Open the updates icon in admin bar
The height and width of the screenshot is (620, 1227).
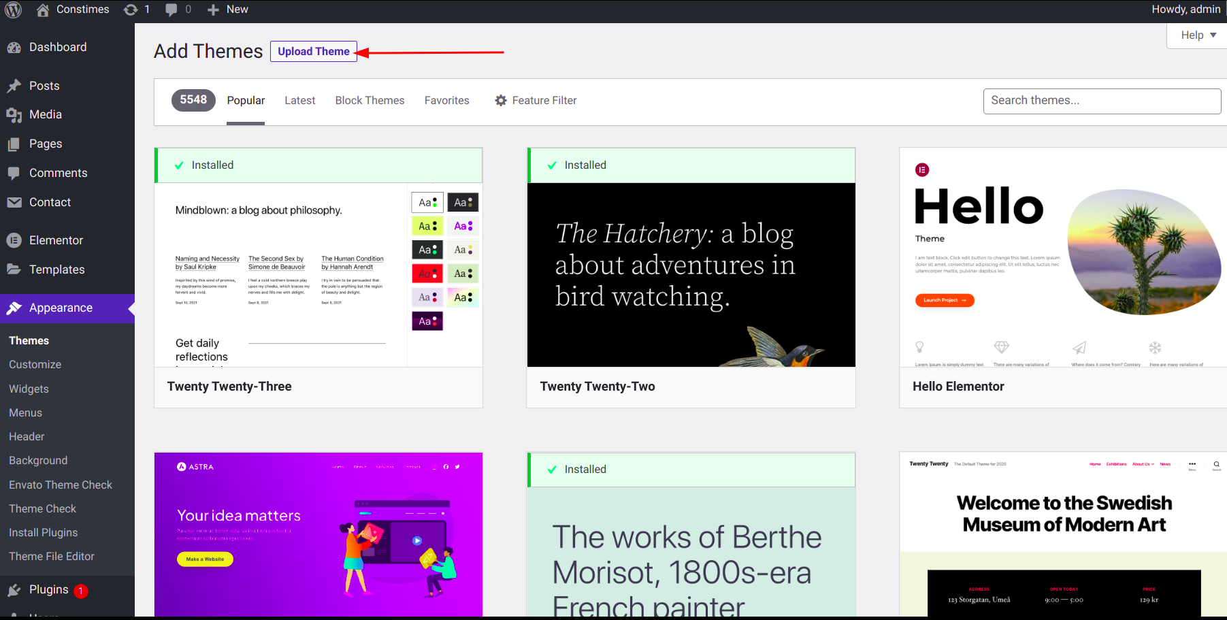point(131,10)
